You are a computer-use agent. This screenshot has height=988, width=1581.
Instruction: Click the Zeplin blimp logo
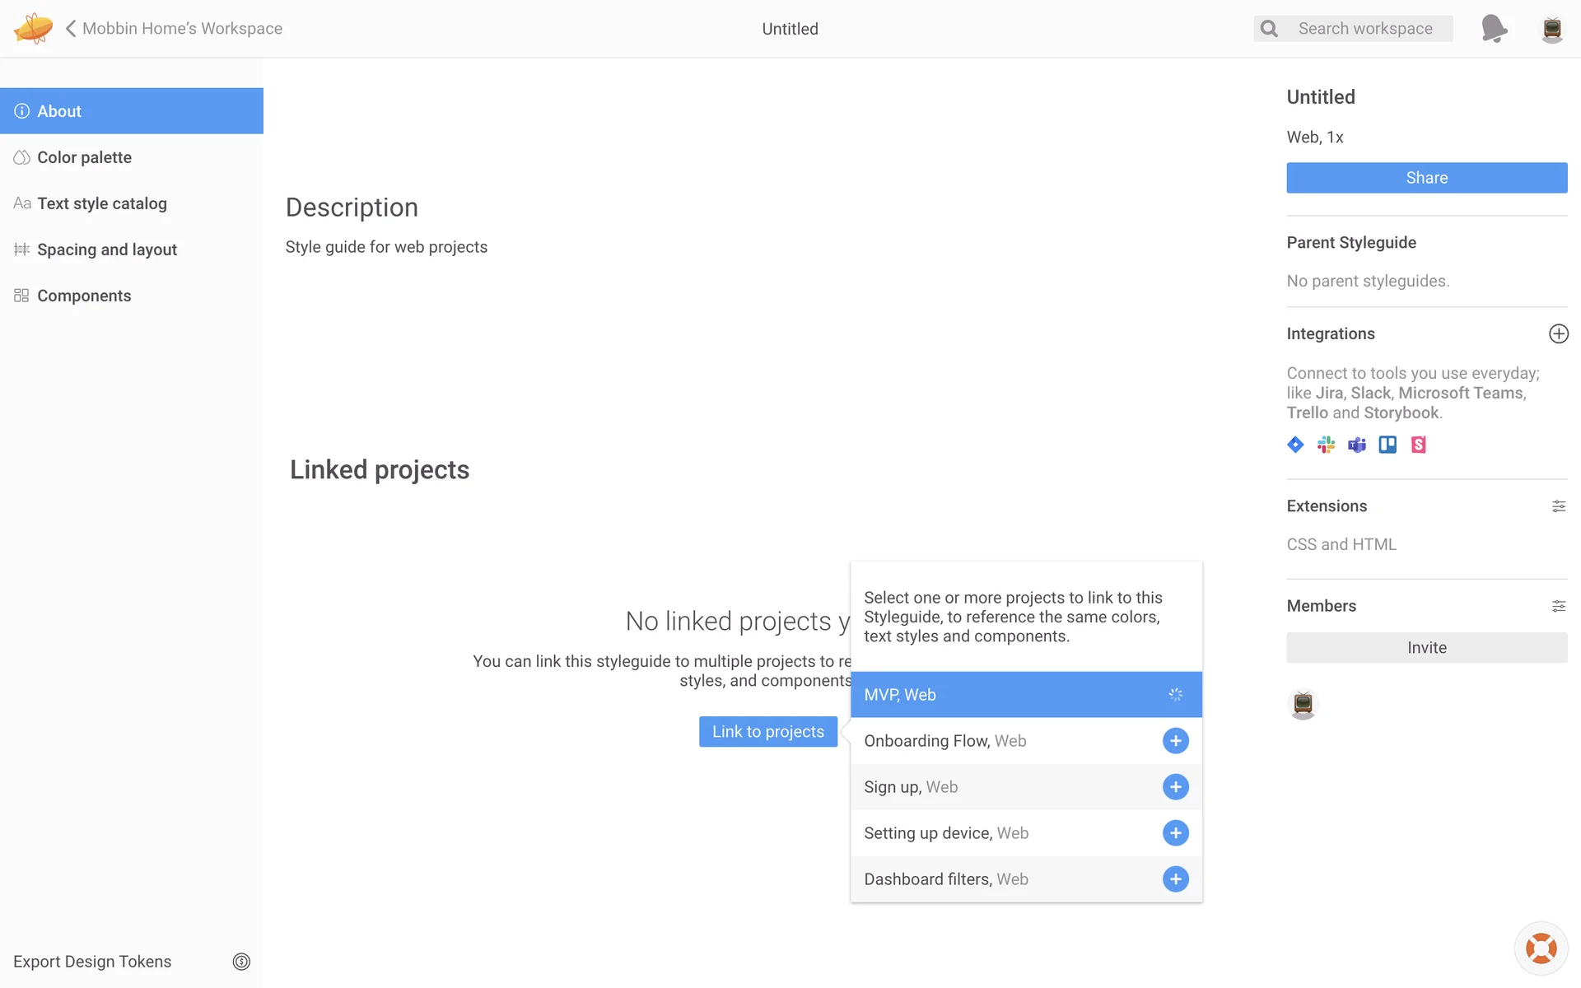click(33, 29)
